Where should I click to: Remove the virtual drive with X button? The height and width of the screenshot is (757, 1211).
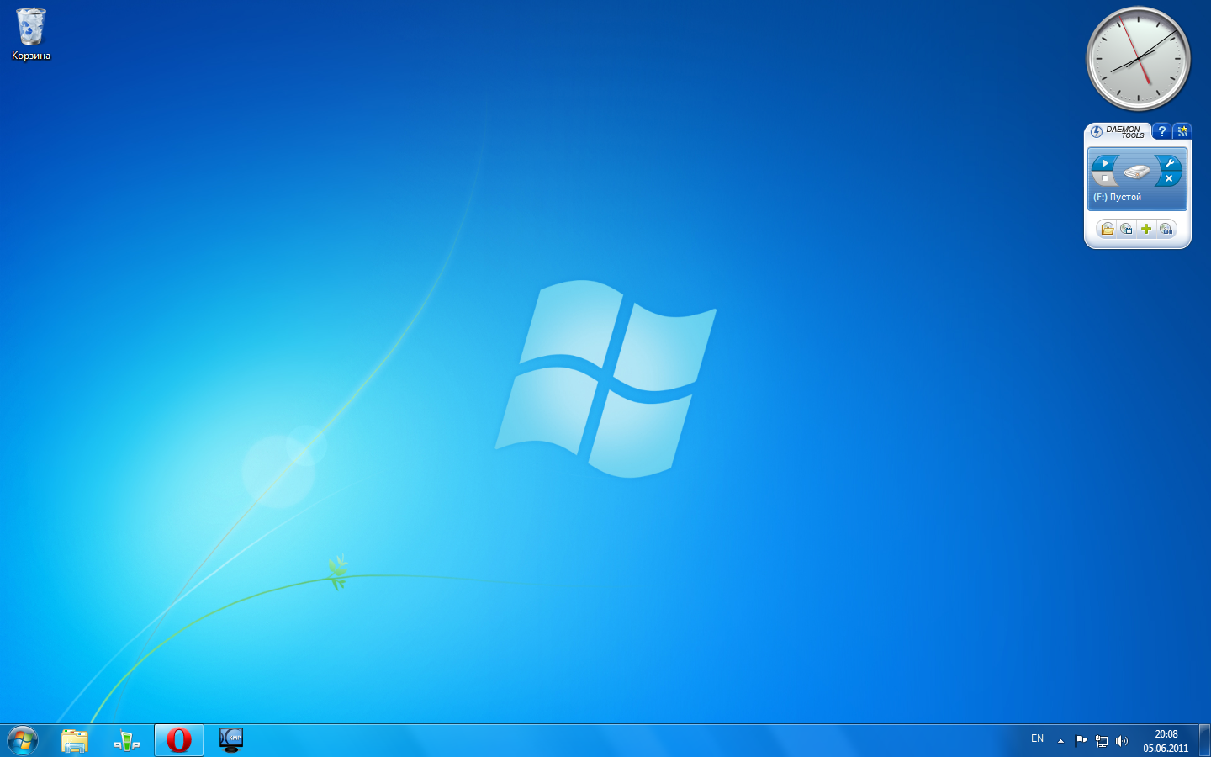coord(1169,178)
